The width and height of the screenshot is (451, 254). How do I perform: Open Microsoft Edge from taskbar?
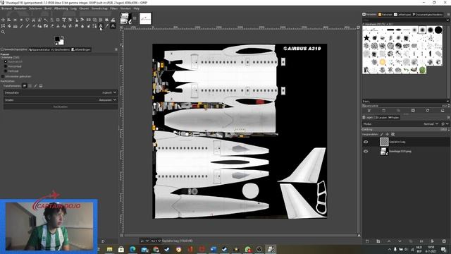tap(132, 249)
